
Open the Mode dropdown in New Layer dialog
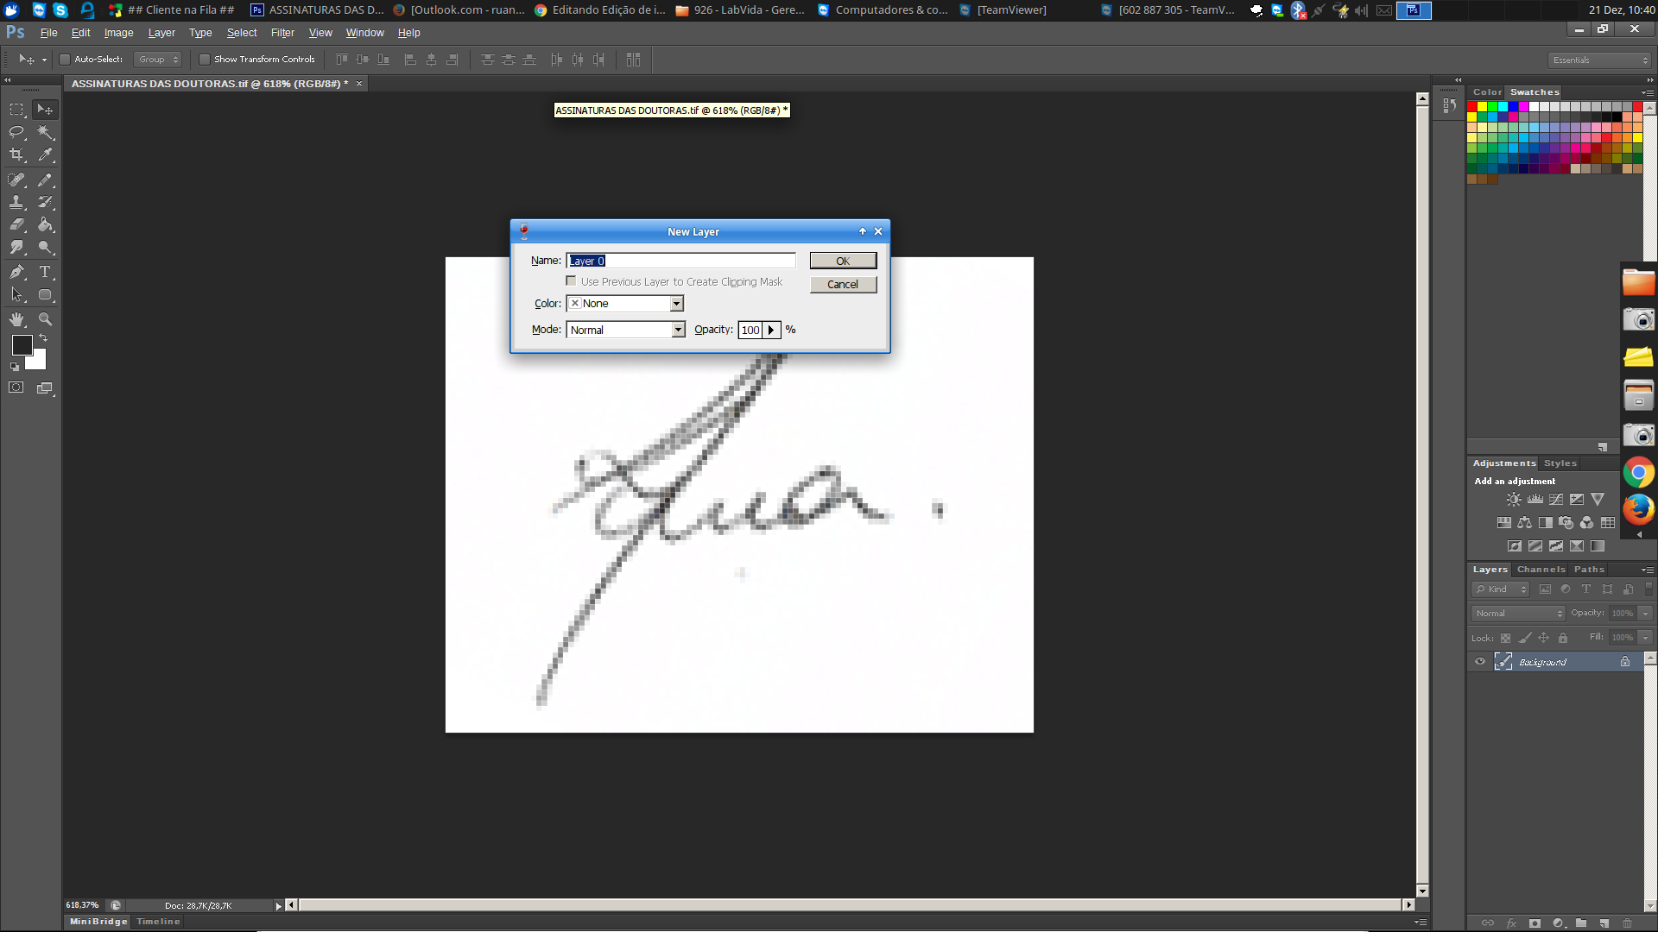click(678, 330)
